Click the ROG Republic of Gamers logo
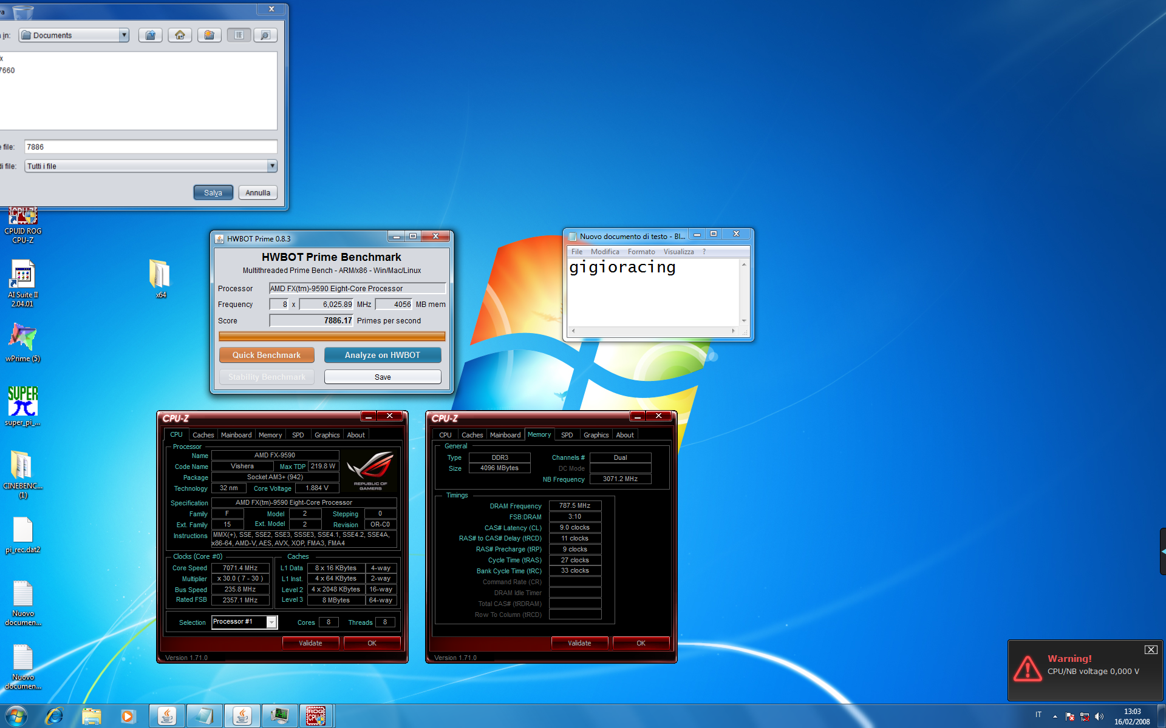 [x=370, y=470]
